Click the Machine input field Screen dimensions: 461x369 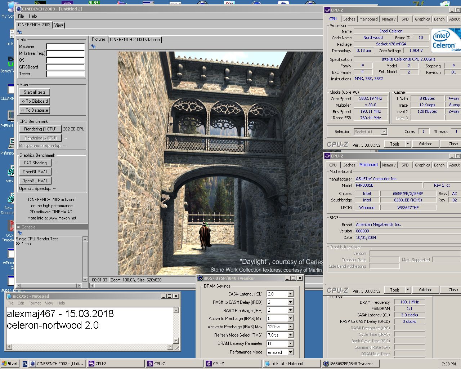[65, 46]
